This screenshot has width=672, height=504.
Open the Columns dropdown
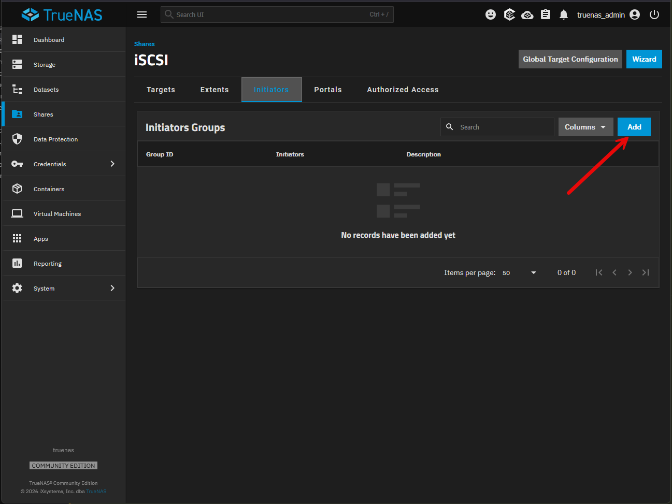tap(585, 127)
